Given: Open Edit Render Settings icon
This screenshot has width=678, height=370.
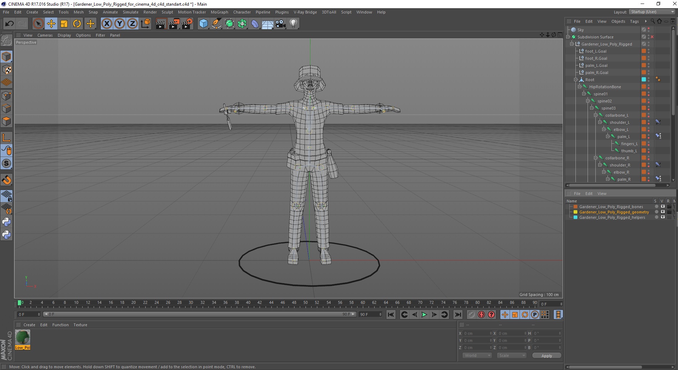Looking at the screenshot, I should 187,24.
